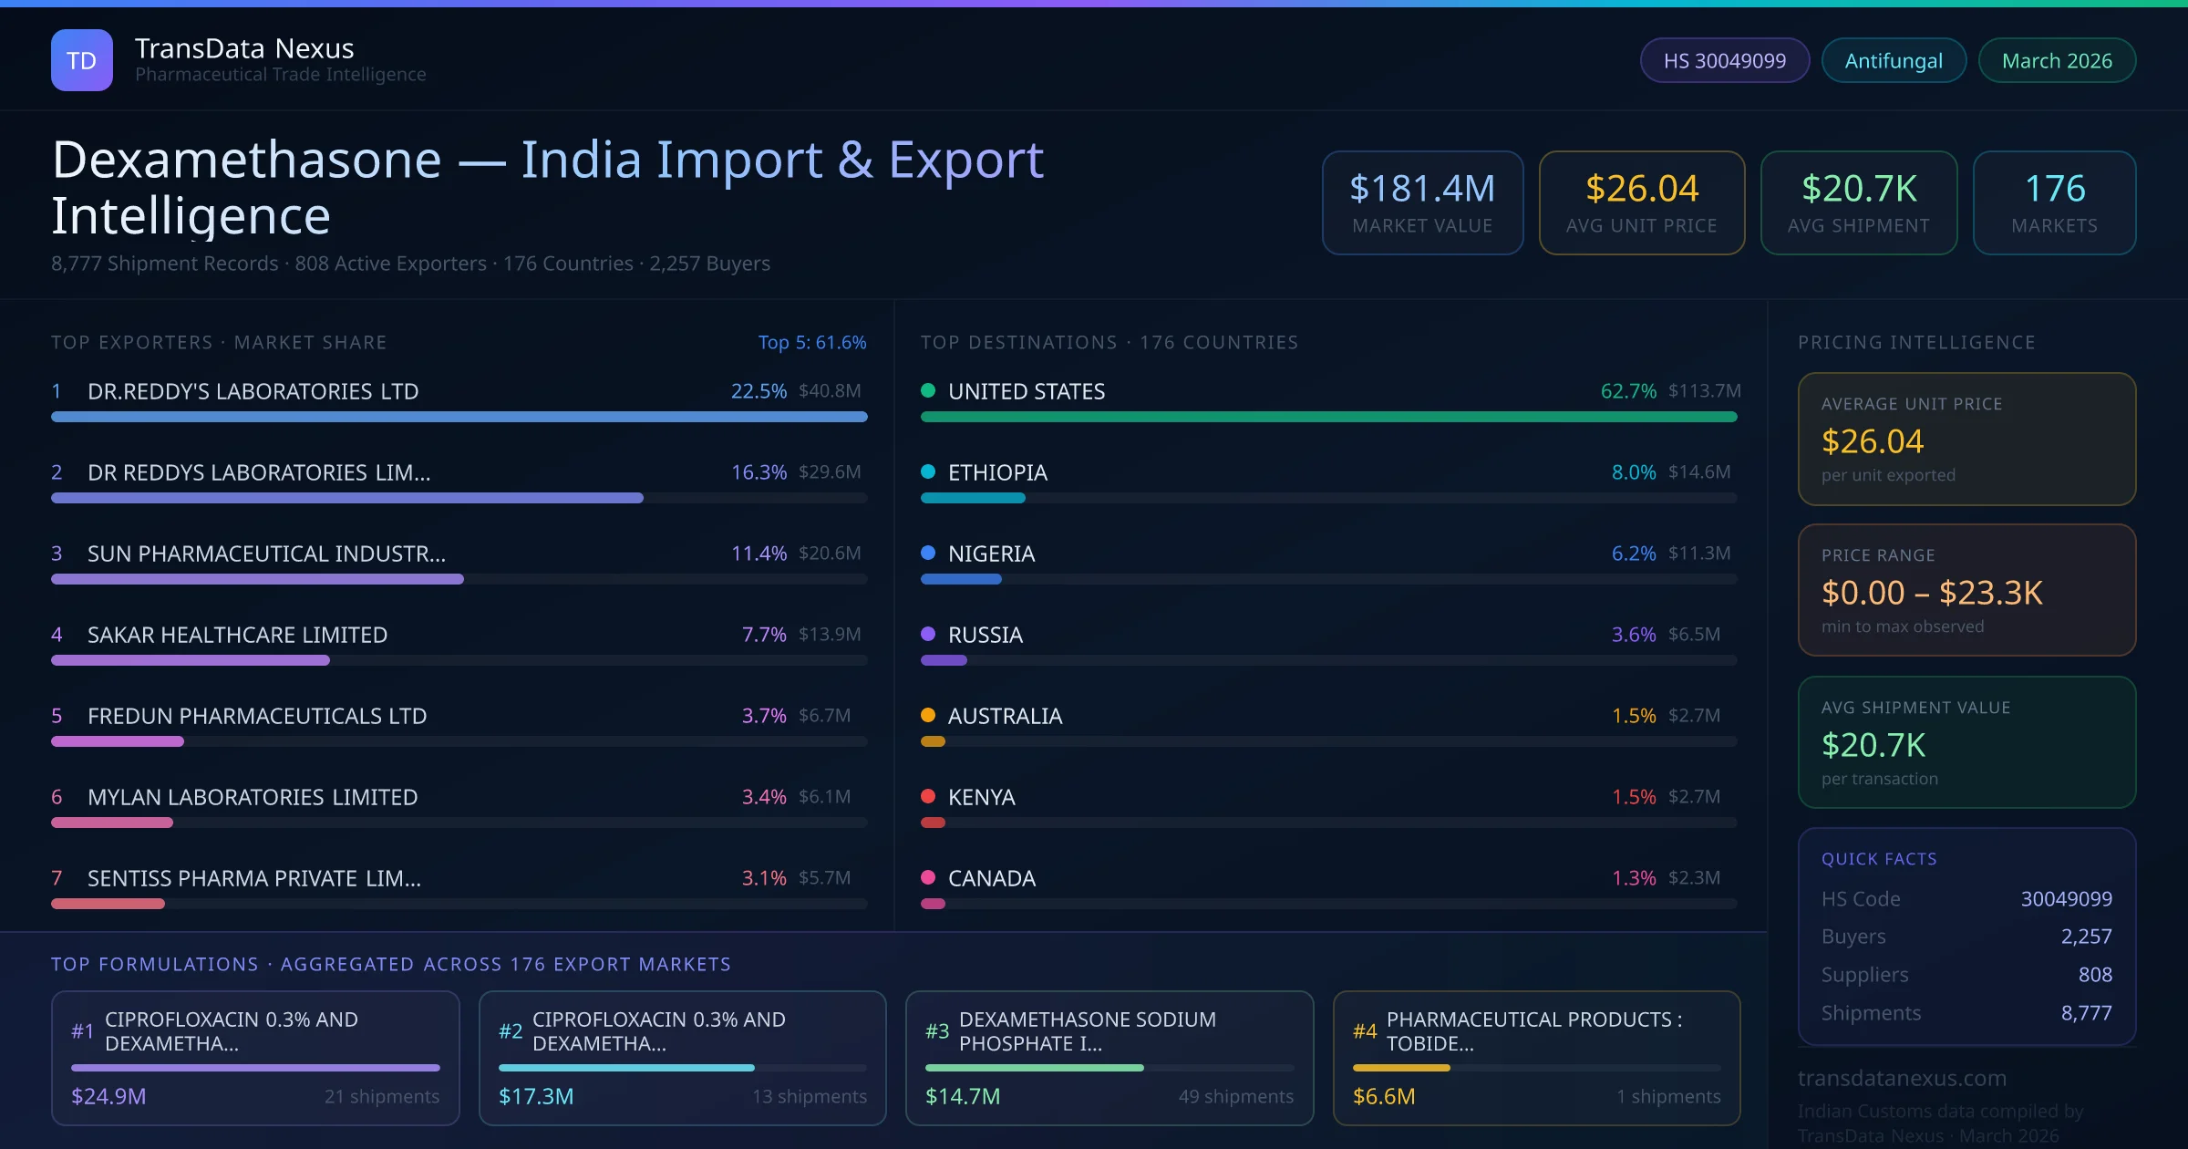2188x1149 pixels.
Task: Click the green dot beside United States
Action: click(x=928, y=390)
